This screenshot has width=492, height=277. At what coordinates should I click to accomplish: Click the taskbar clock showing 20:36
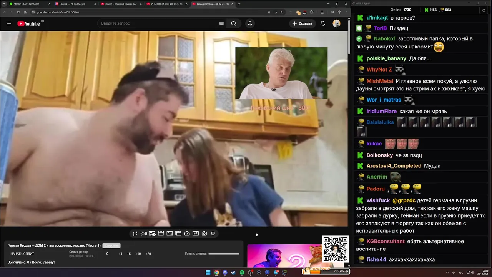pyautogui.click(x=484, y=272)
